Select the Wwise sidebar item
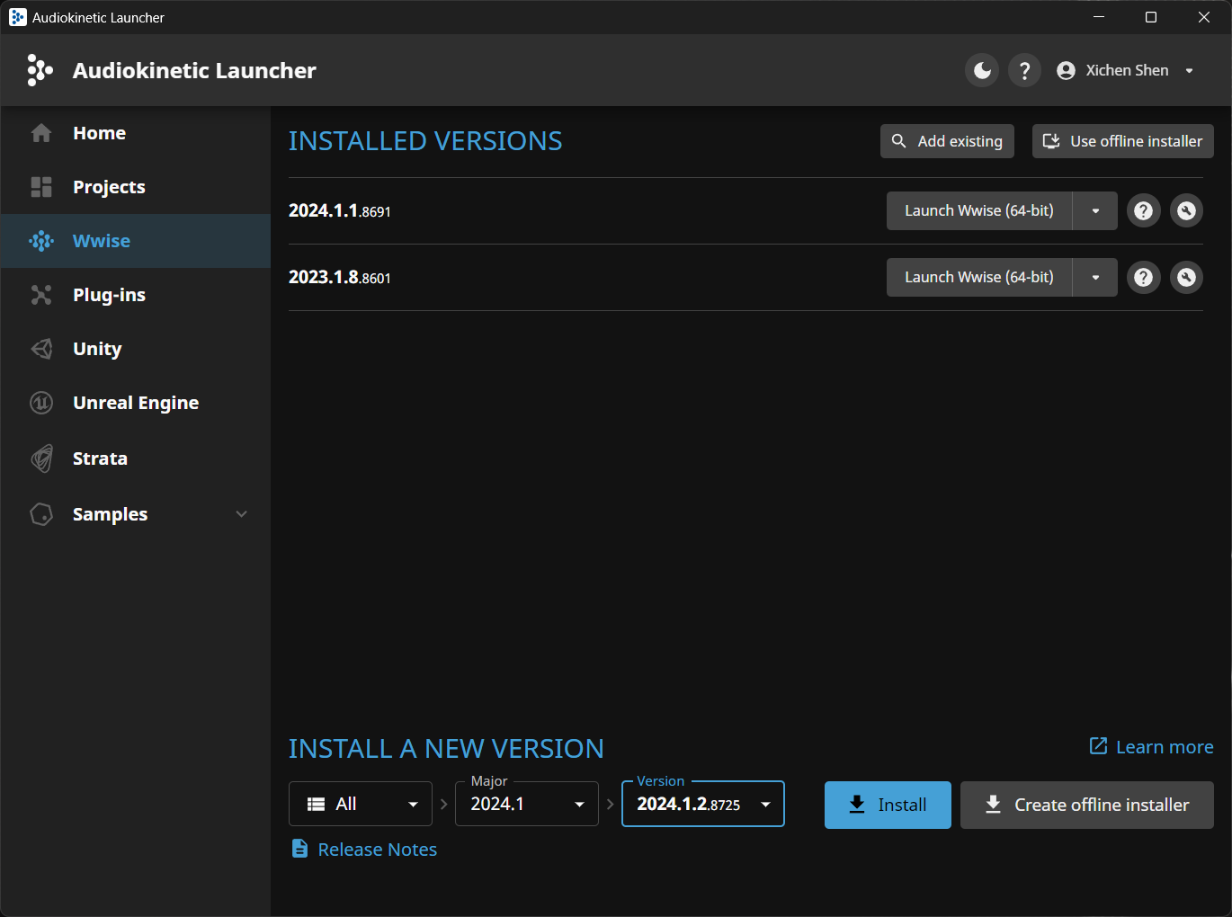Image resolution: width=1232 pixels, height=917 pixels. pos(136,241)
